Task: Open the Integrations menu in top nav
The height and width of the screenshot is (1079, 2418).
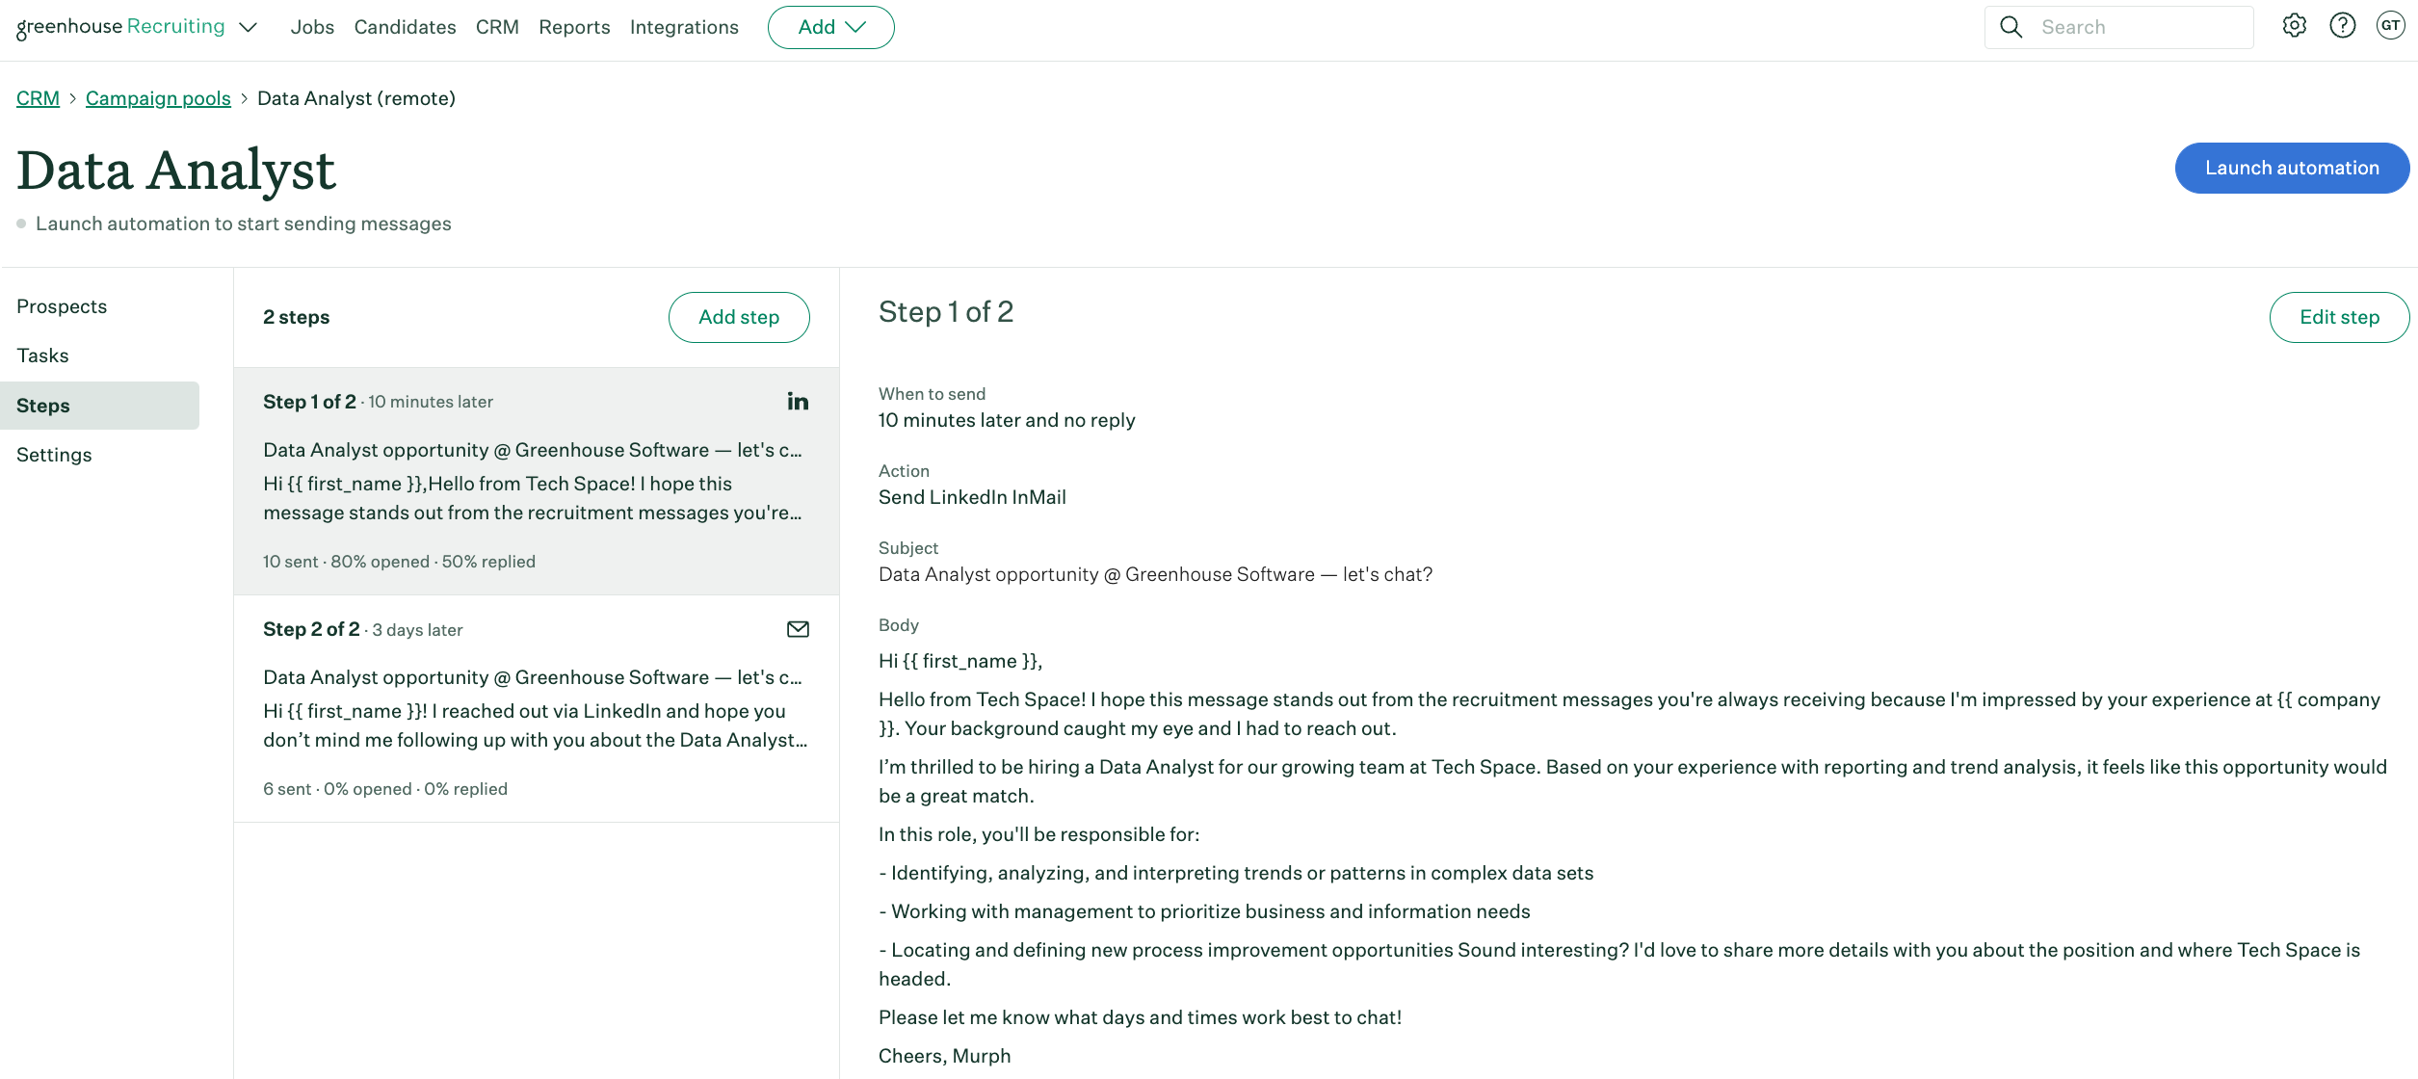Action: (683, 26)
